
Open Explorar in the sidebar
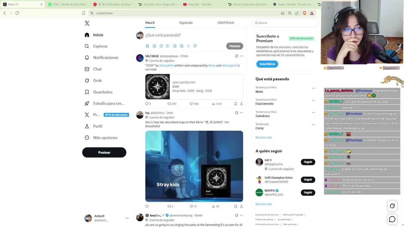96,46
